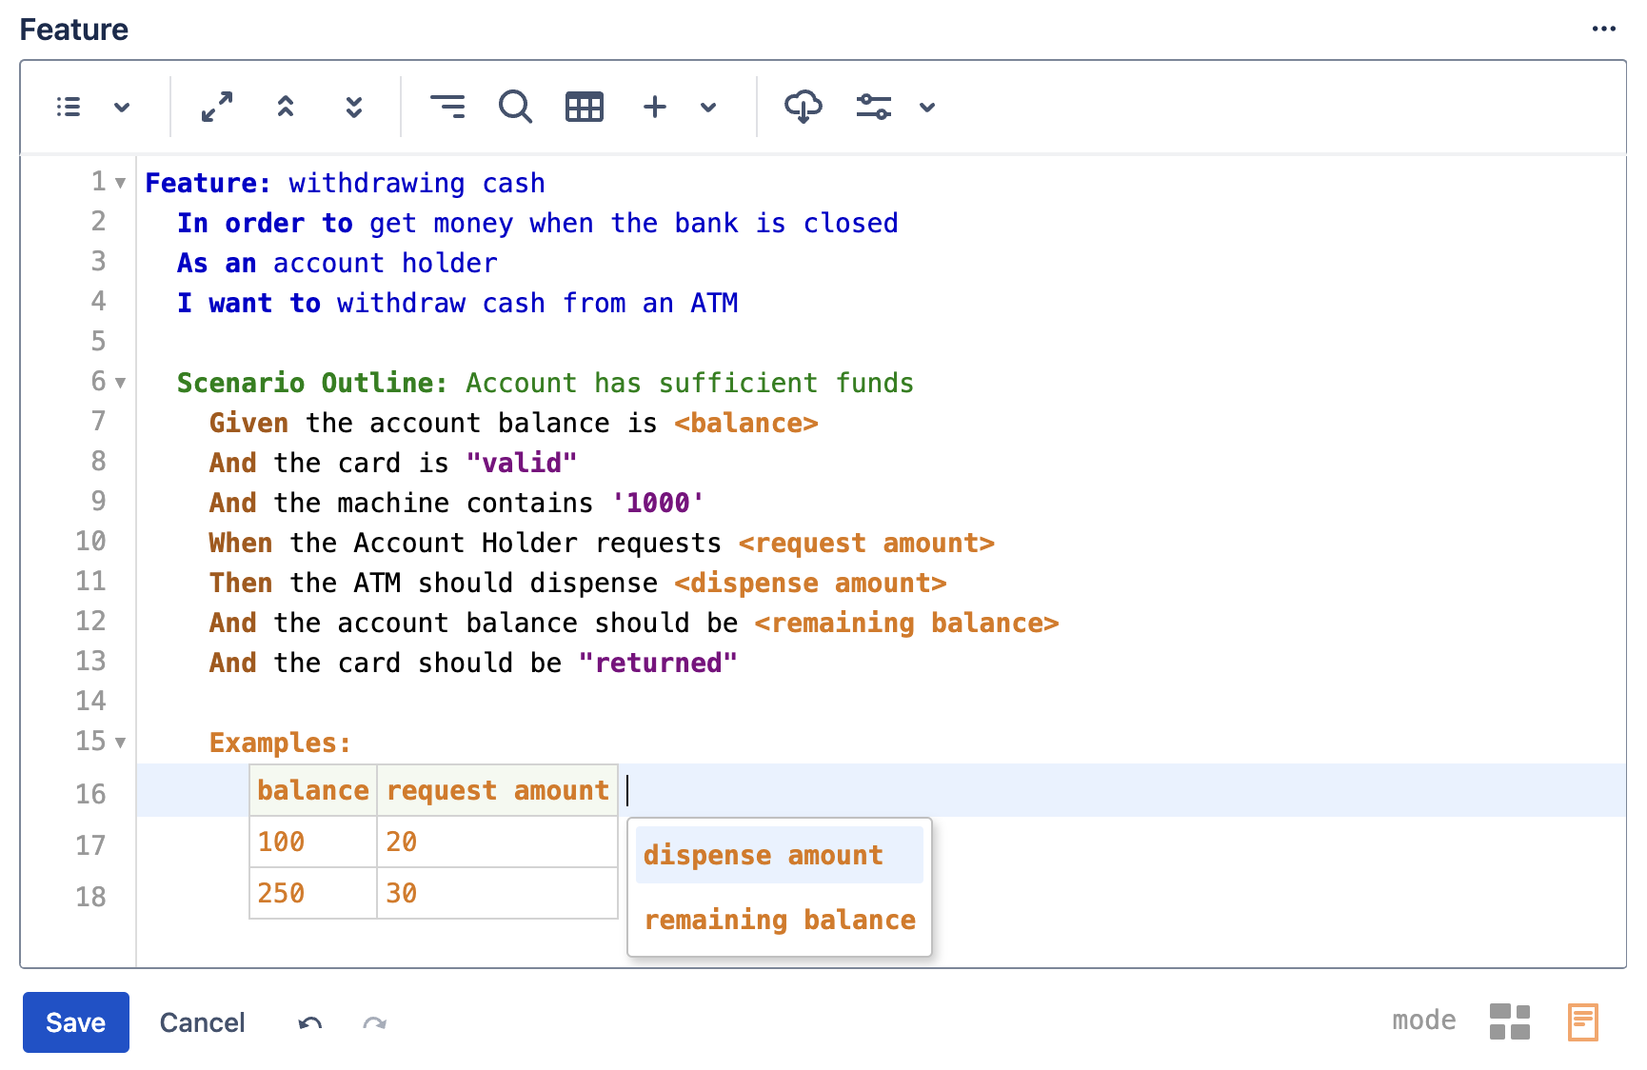Insert a table using grid icon

pos(585,107)
